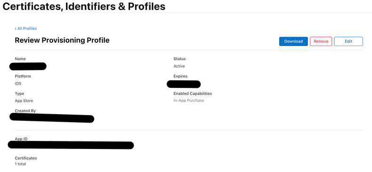Screen dimensions: 372x172
Task: Click the Platform field label
Action: [x=23, y=76]
